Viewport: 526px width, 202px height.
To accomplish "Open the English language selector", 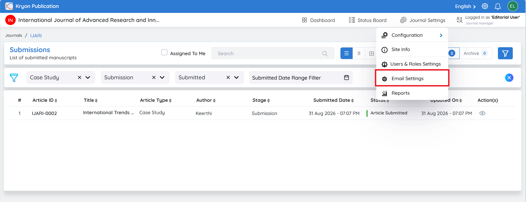I will coord(465,6).
